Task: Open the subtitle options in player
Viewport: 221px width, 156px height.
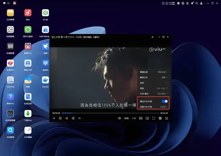Action: tap(141, 118)
